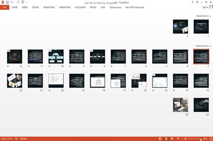This screenshot has width=213, height=141.
Task: Open the SLIDE SHOW ribbon tab
Action: (x=80, y=7)
